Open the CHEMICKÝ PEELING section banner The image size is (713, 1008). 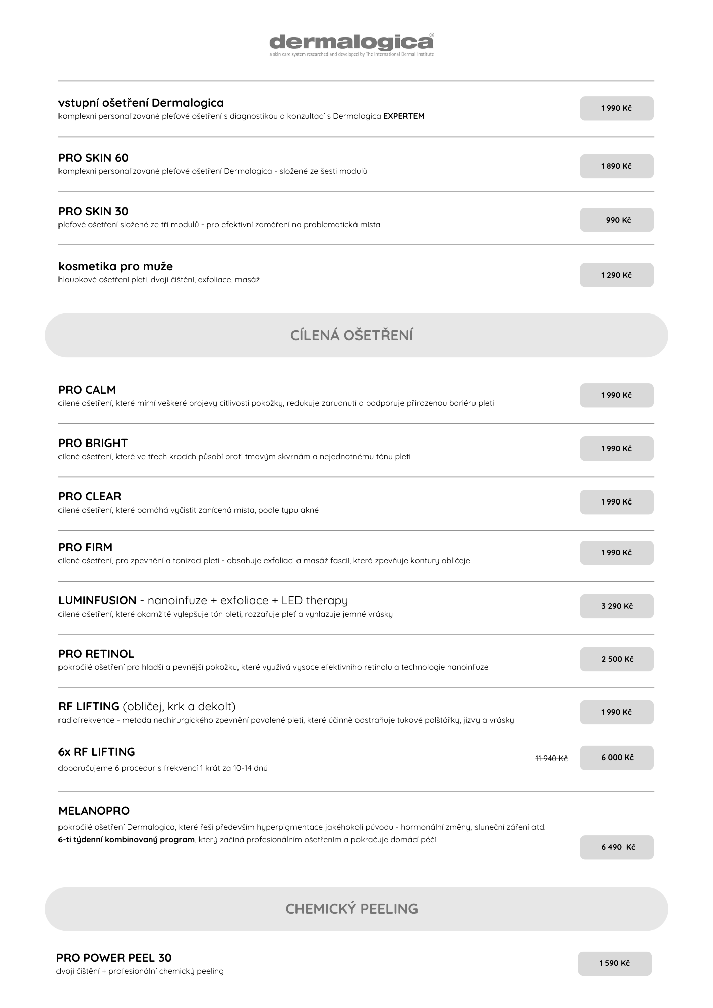pos(356,909)
